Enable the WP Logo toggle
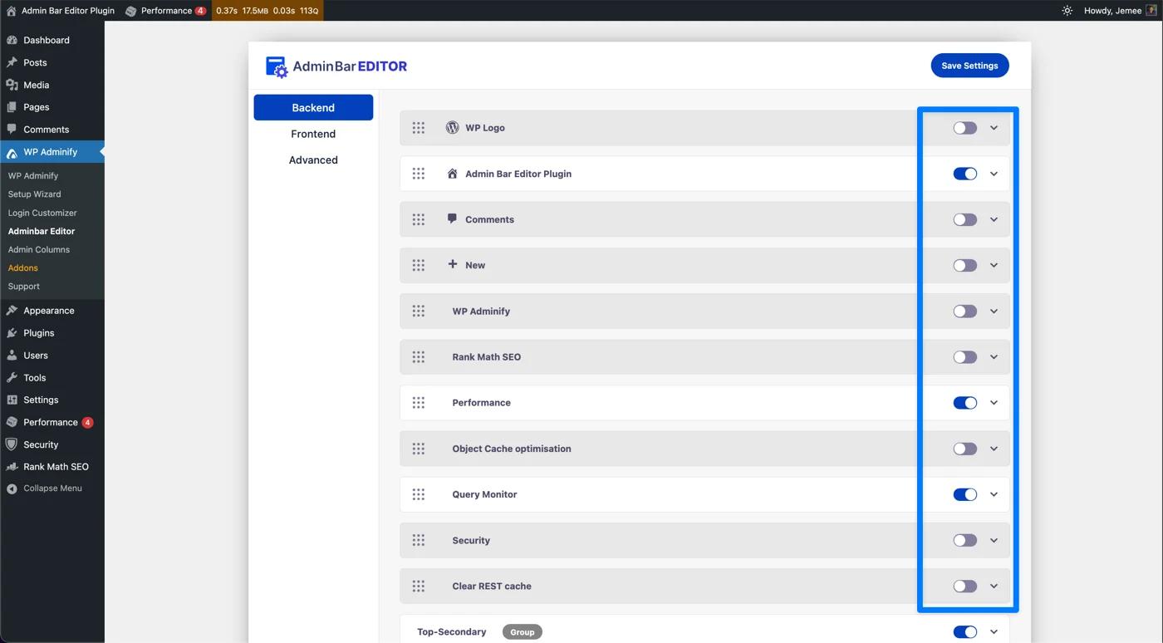This screenshot has height=643, width=1163. (x=964, y=127)
